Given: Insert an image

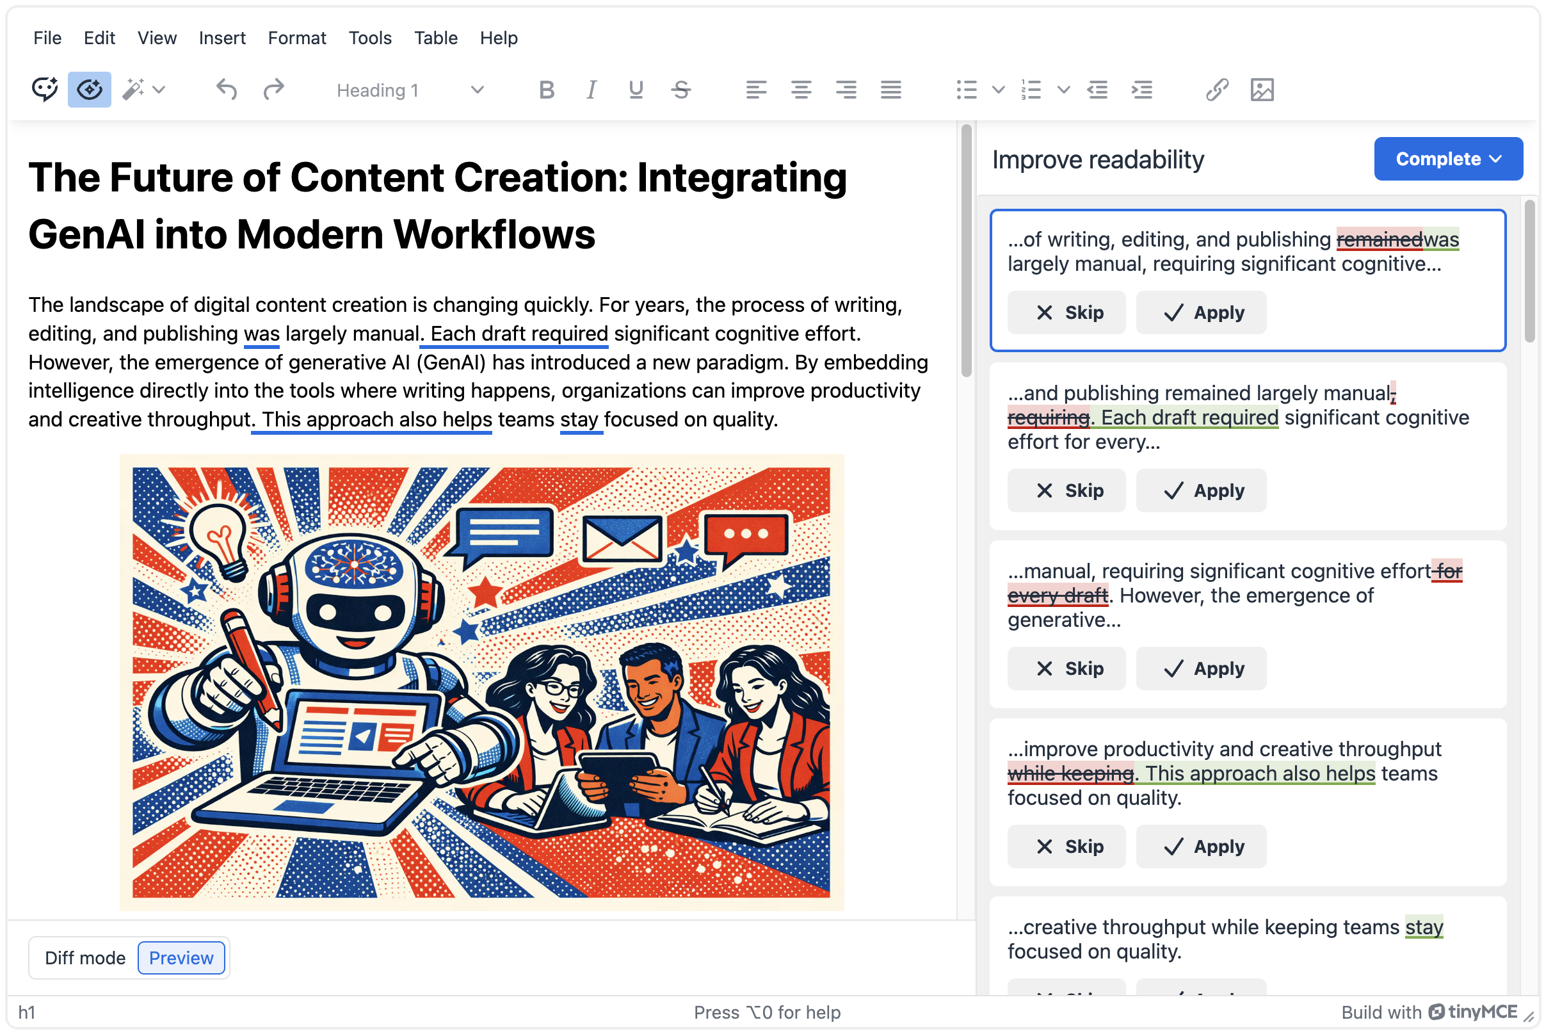Looking at the screenshot, I should click(1262, 89).
